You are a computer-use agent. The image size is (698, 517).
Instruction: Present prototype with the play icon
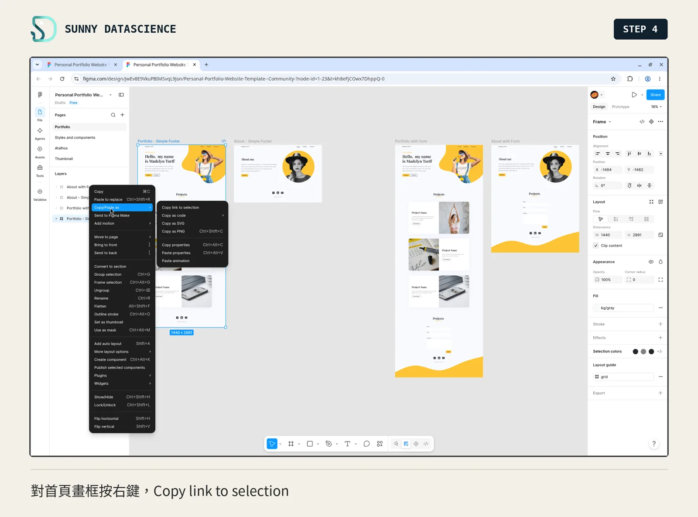point(634,95)
